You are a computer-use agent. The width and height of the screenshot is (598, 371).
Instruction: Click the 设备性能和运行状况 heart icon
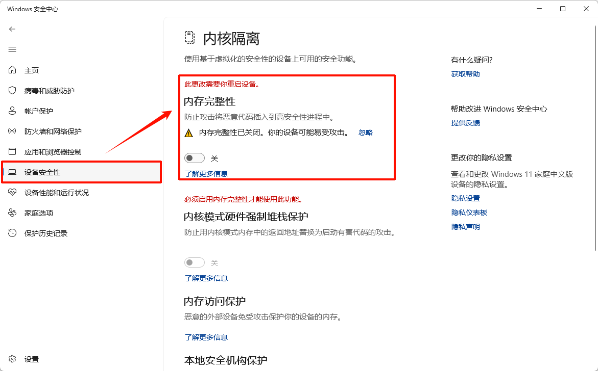click(x=11, y=192)
